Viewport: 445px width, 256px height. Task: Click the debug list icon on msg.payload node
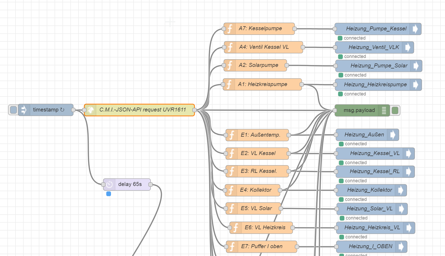click(x=384, y=110)
